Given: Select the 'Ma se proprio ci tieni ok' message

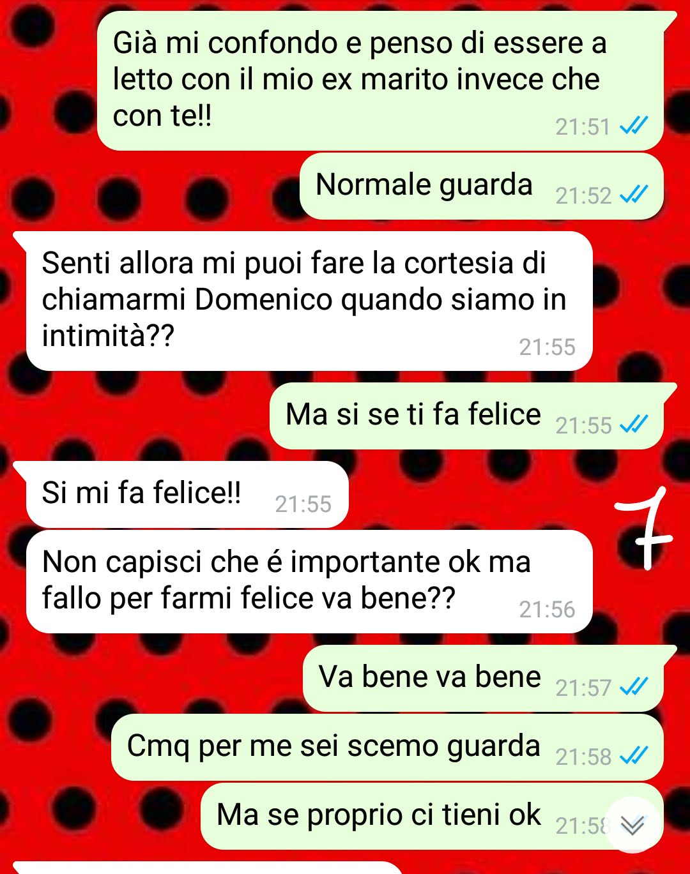Looking at the screenshot, I should click(x=432, y=816).
